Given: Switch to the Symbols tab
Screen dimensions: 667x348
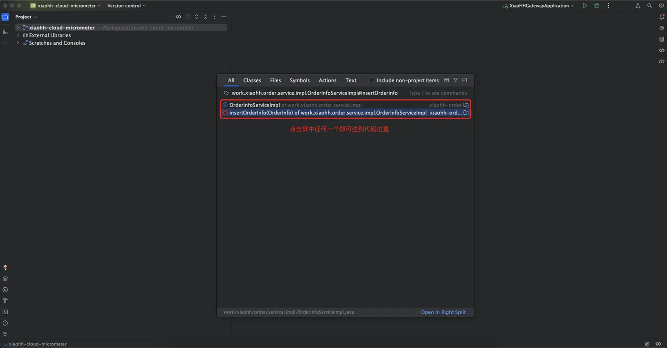Looking at the screenshot, I should (300, 80).
